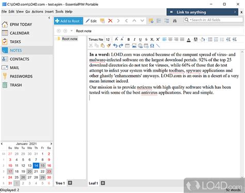245x193 pixels.
Task: Open the Add to Root dropdown arrow
Action: pos(82,21)
